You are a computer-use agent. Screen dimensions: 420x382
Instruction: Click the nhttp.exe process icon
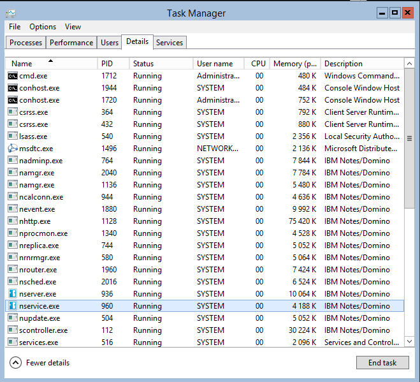[x=13, y=221]
